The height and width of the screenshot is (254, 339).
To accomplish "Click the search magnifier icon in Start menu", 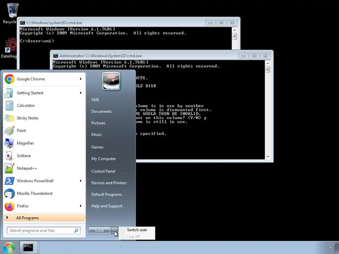I will coord(76,231).
